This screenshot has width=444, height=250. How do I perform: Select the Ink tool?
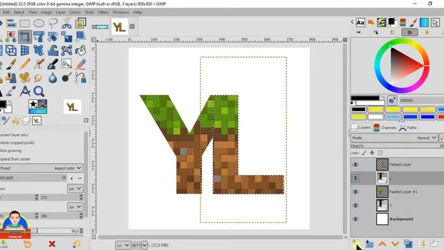tap(53, 64)
